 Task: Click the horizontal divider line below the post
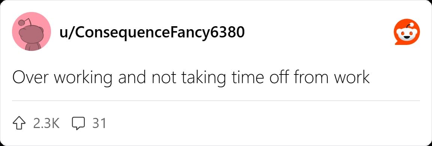click(x=216, y=101)
